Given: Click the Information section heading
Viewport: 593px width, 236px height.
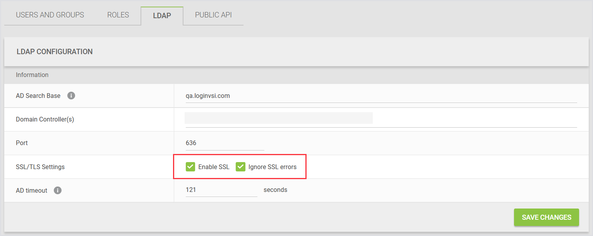Looking at the screenshot, I should pos(32,75).
